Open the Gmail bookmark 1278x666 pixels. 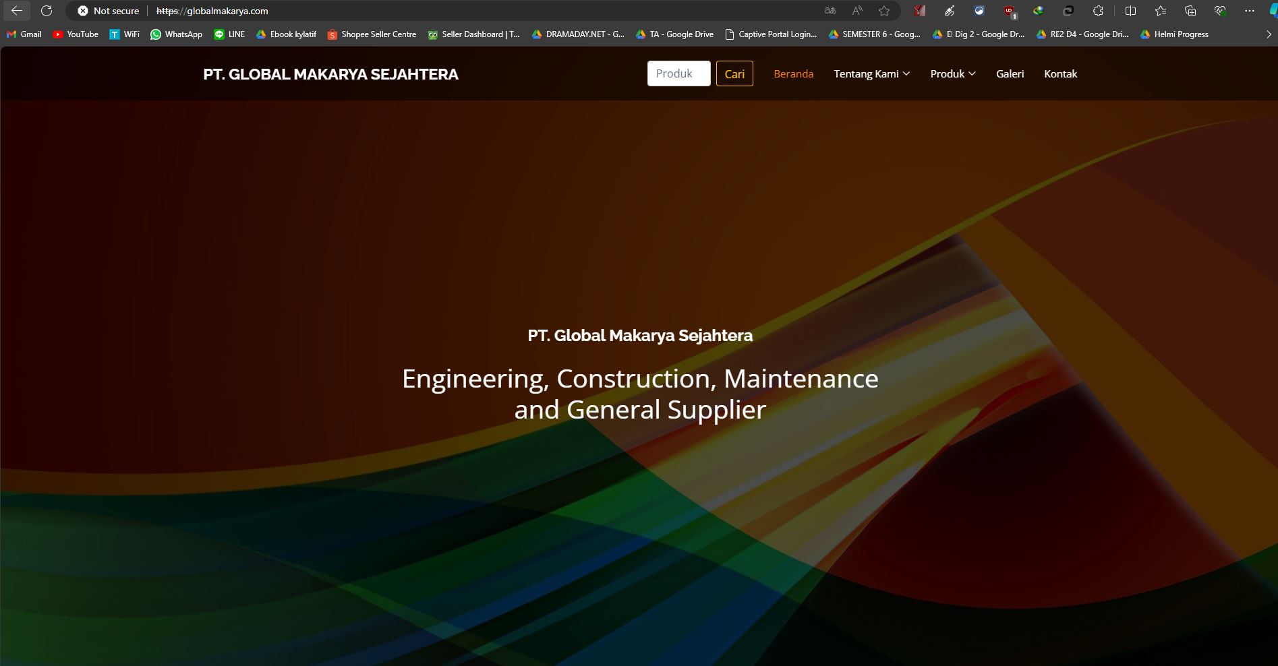[x=24, y=34]
